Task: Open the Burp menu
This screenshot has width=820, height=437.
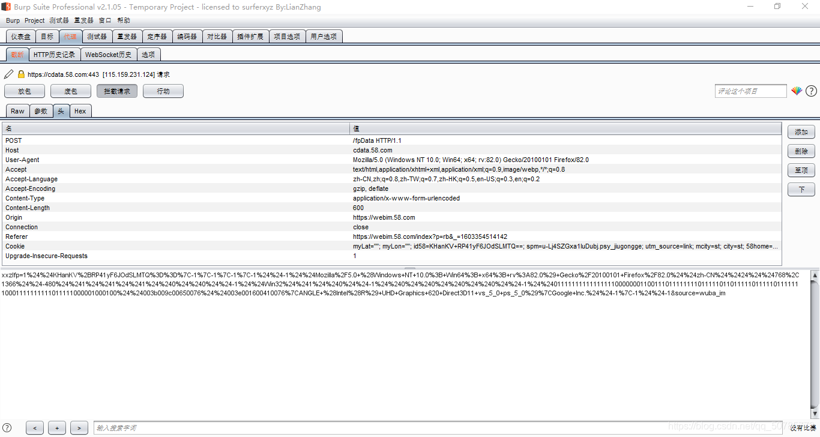Action: click(13, 20)
